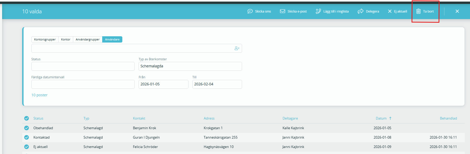Sort by the Deltagare column header
The height and width of the screenshot is (154, 470).
[290, 118]
